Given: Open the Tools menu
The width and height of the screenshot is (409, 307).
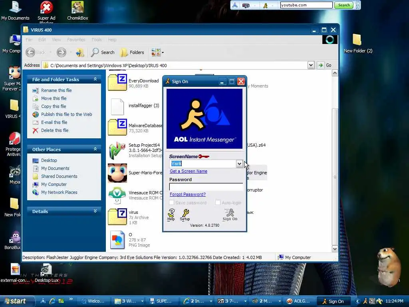Looking at the screenshot, I should pyautogui.click(x=97, y=40).
